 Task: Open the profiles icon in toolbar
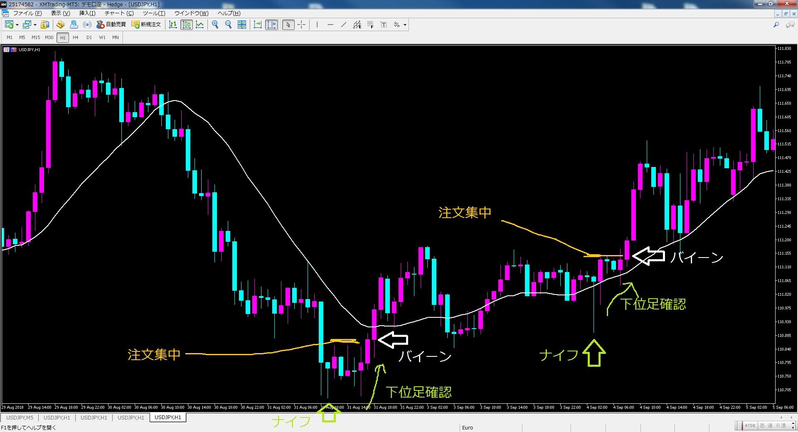click(x=27, y=25)
